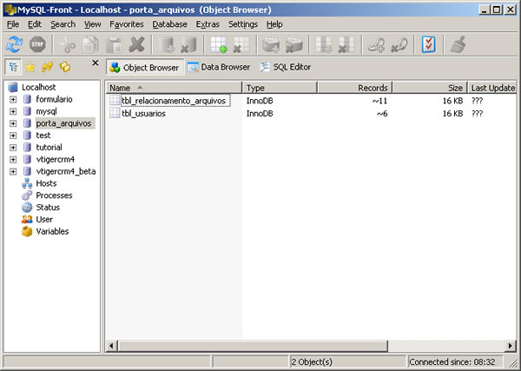Open the Help menu

[274, 24]
